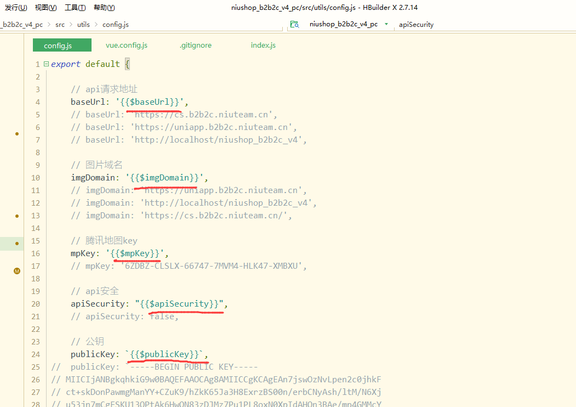
Task: Click the folder search icon before project name
Action: pyautogui.click(x=294, y=24)
